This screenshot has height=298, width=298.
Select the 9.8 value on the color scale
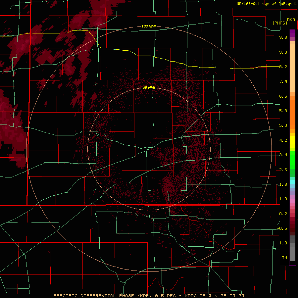[x=283, y=37]
